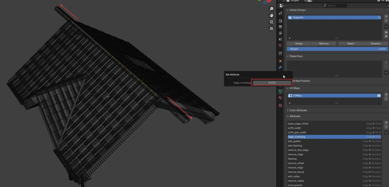Open vertex group specials dropdown arrow
This screenshot has width=389, height=187.
click(x=386, y=26)
